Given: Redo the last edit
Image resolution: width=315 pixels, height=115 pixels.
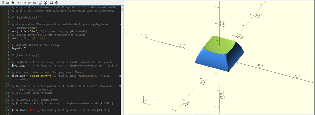Looking at the screenshot, I should pyautogui.click(x=24, y=3).
